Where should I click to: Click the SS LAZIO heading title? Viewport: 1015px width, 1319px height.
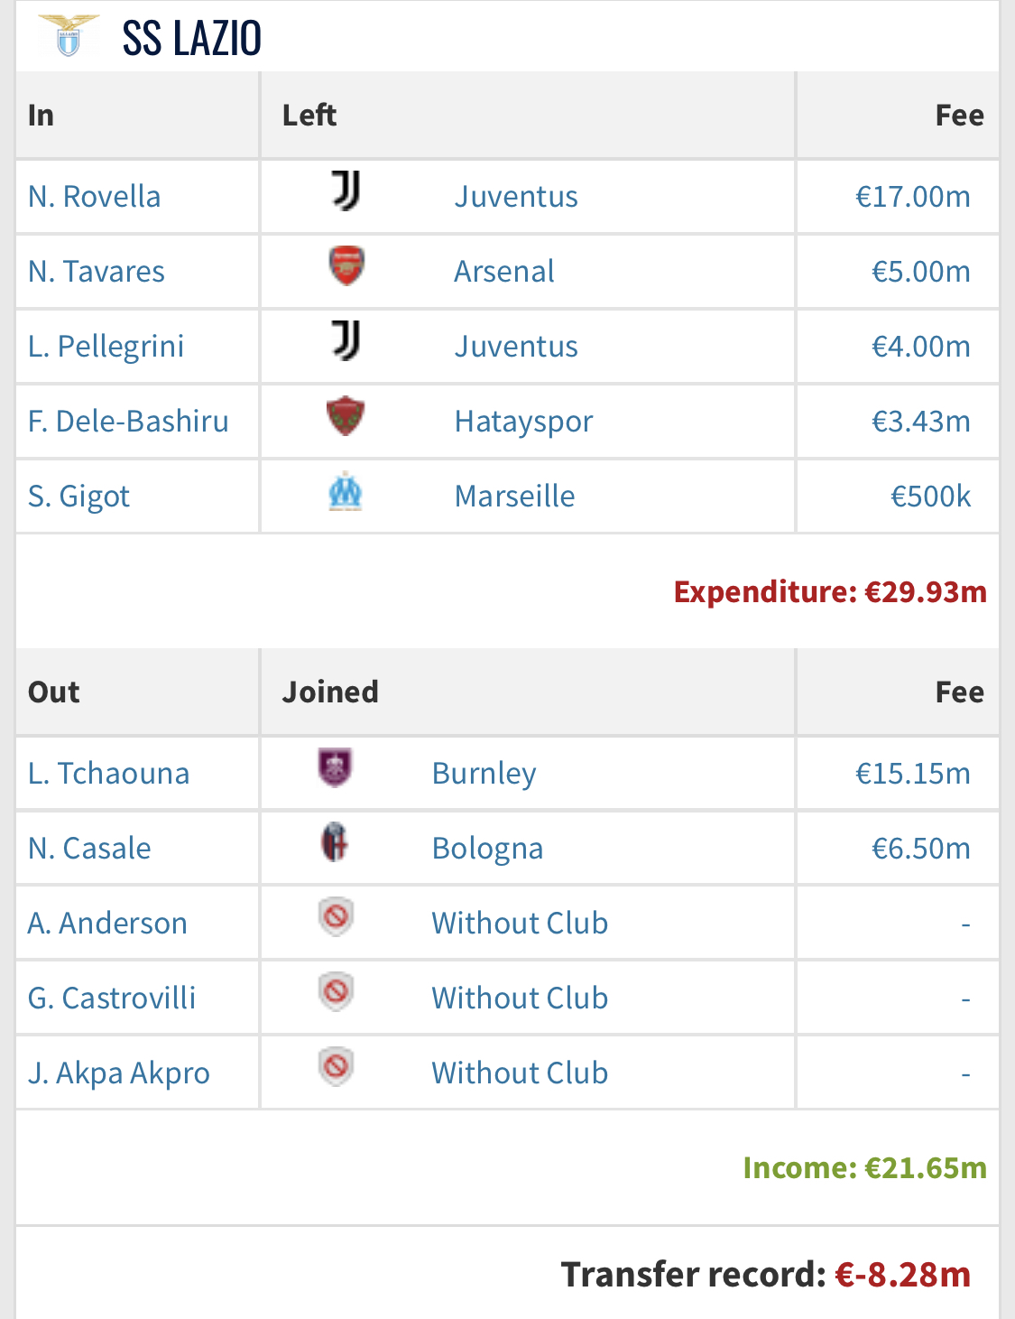[192, 39]
